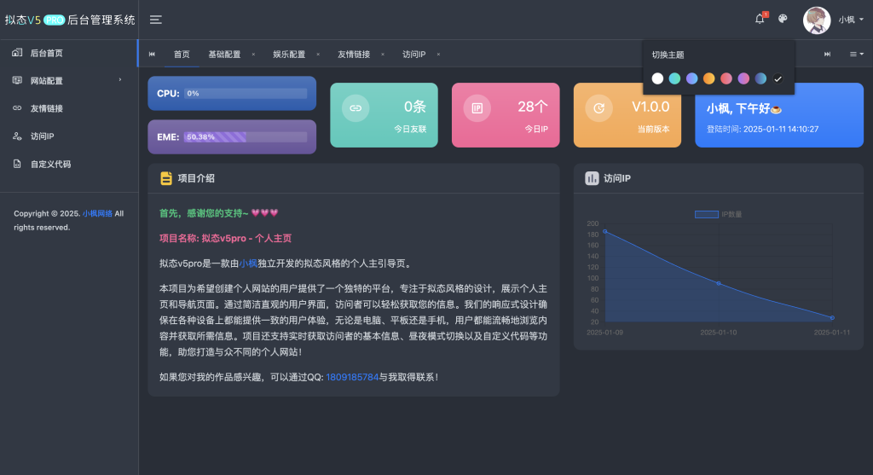873x475 pixels.
Task: Click the 今日友联 link circle icon
Action: pyautogui.click(x=356, y=108)
